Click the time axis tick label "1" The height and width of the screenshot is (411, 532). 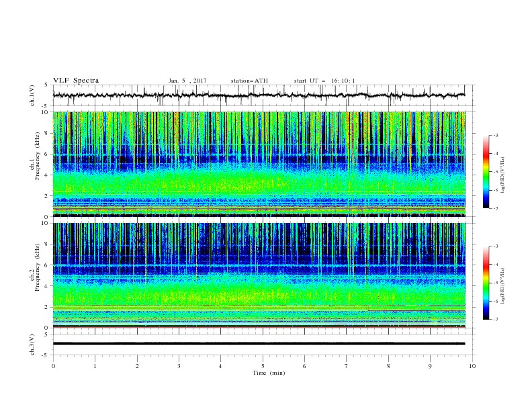coord(95,366)
